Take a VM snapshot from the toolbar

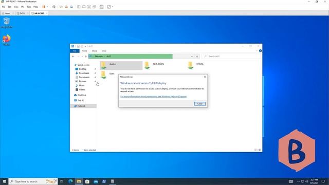pos(61,7)
